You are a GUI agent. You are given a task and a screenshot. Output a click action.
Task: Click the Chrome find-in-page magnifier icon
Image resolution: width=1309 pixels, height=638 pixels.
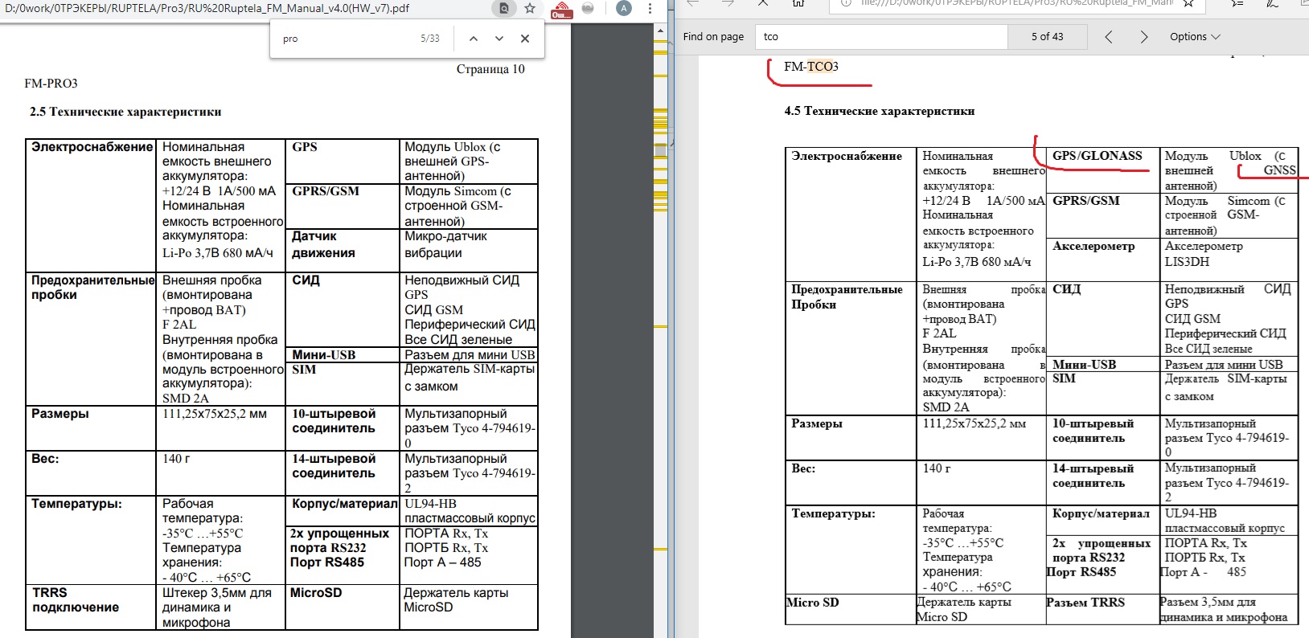point(503,8)
